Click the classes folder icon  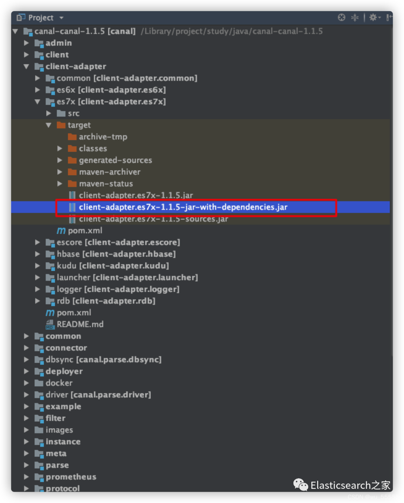pyautogui.click(x=72, y=148)
